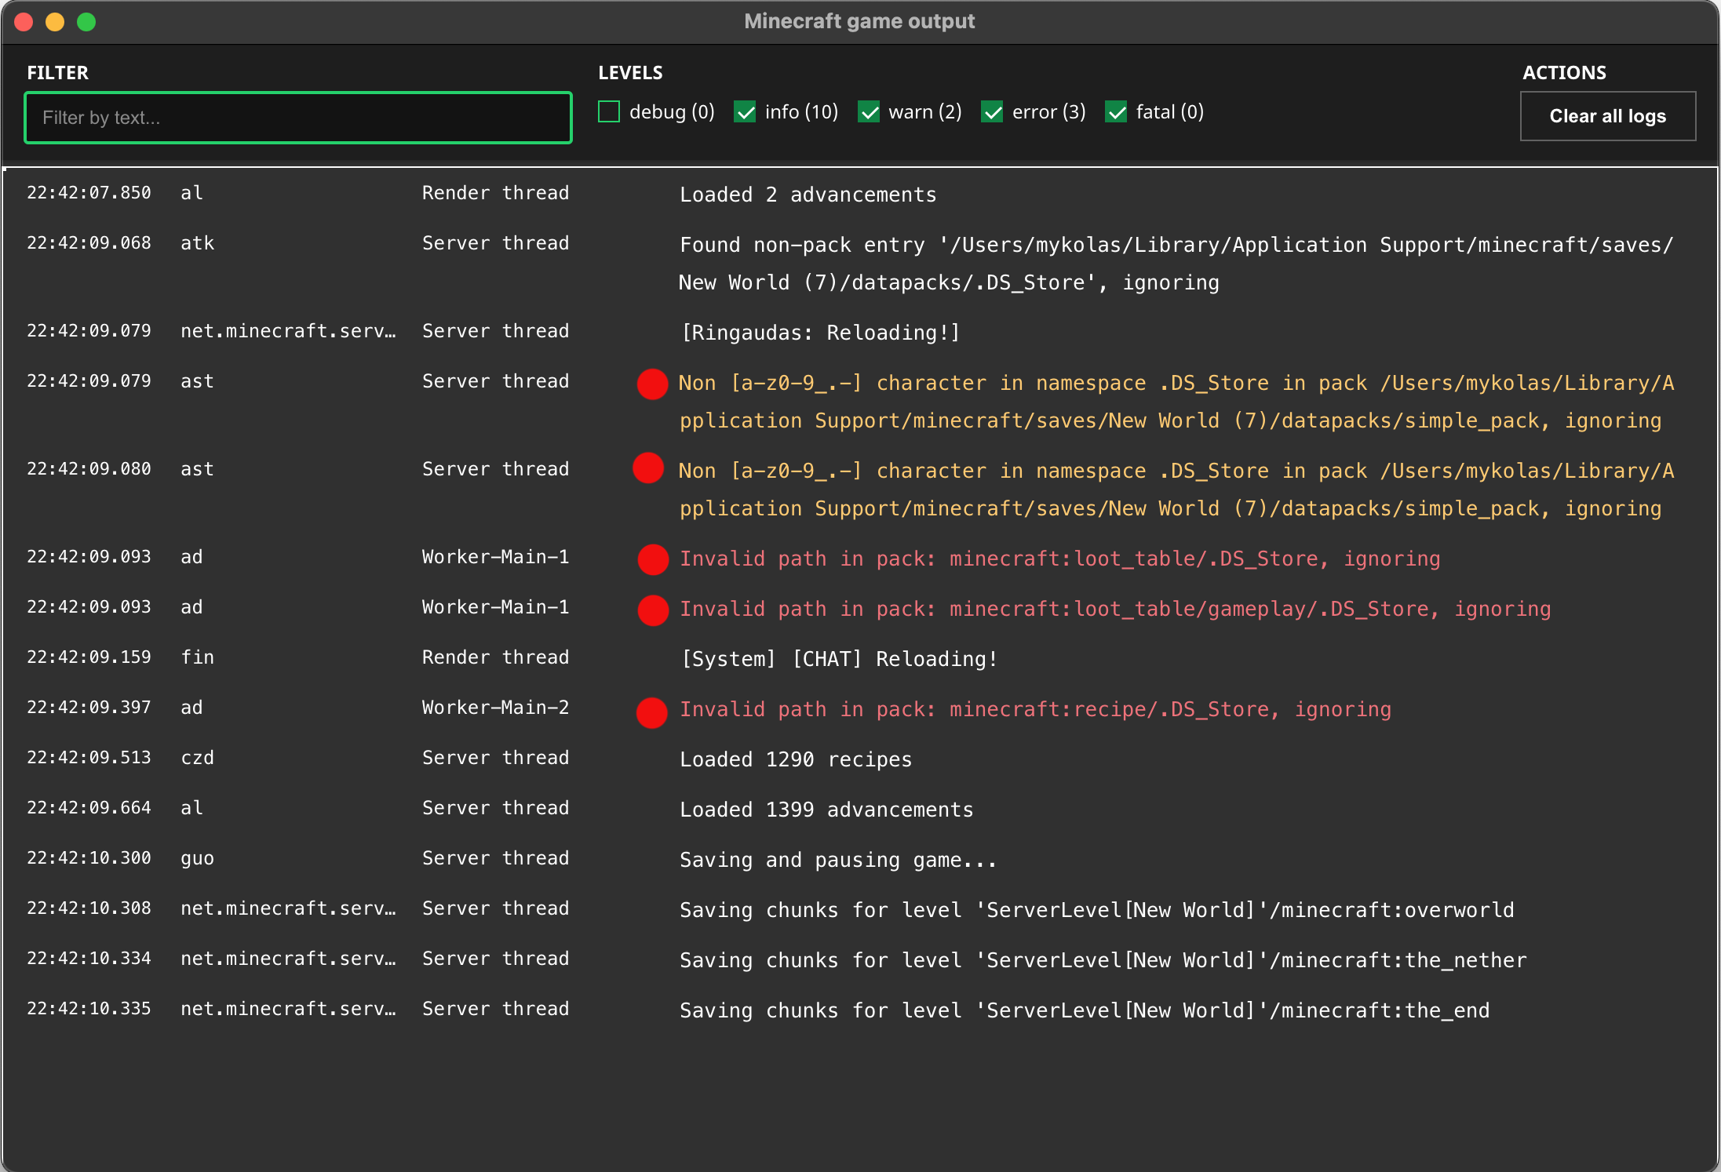Uncheck the info level filter
The image size is (1721, 1172).
click(x=745, y=112)
